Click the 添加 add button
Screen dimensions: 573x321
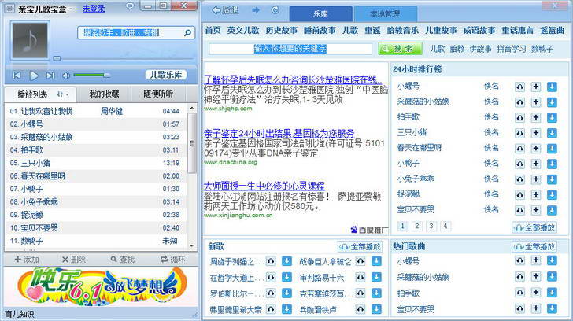coord(27,260)
